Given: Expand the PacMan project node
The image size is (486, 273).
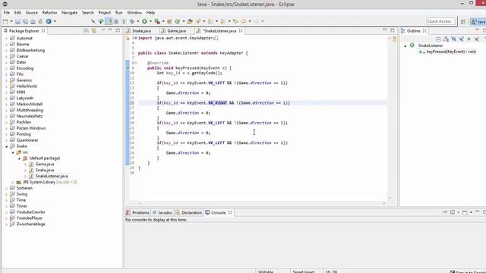Looking at the screenshot, I should pyautogui.click(x=7, y=122).
